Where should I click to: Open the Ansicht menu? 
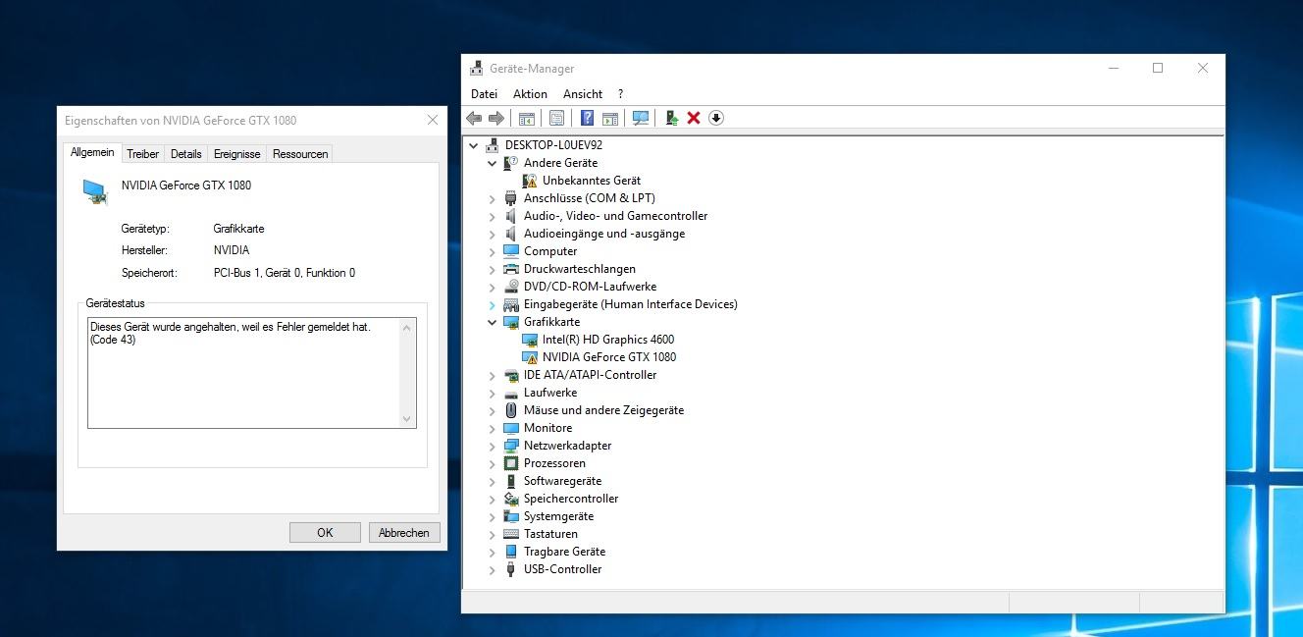[x=583, y=94]
